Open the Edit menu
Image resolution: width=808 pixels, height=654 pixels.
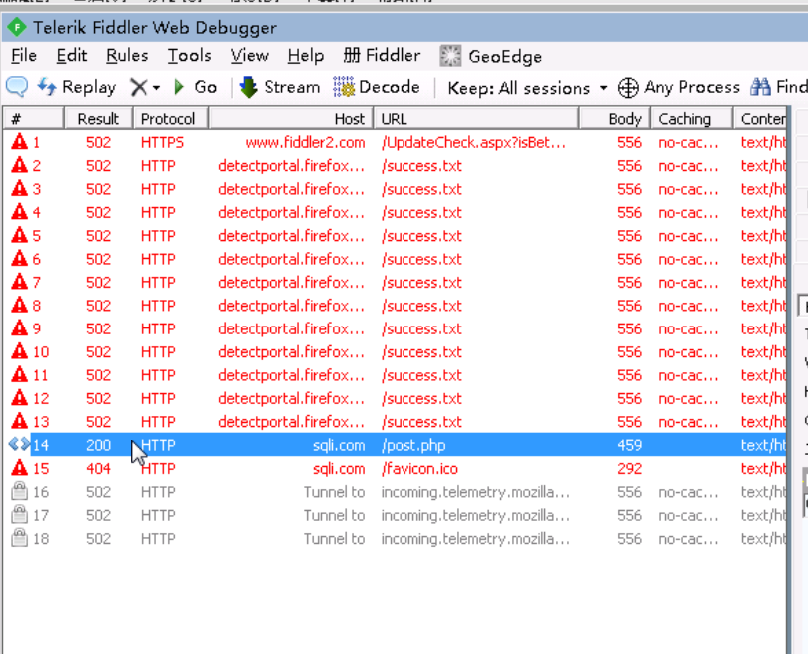click(x=71, y=55)
